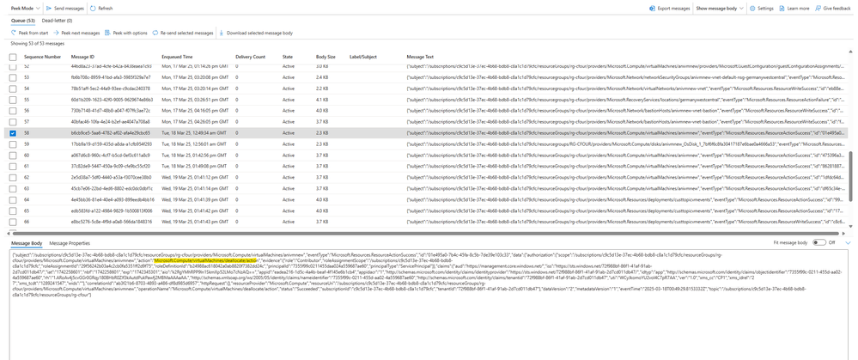The image size is (858, 360).
Task: Check the box for sequence 56
Action: coord(13,111)
